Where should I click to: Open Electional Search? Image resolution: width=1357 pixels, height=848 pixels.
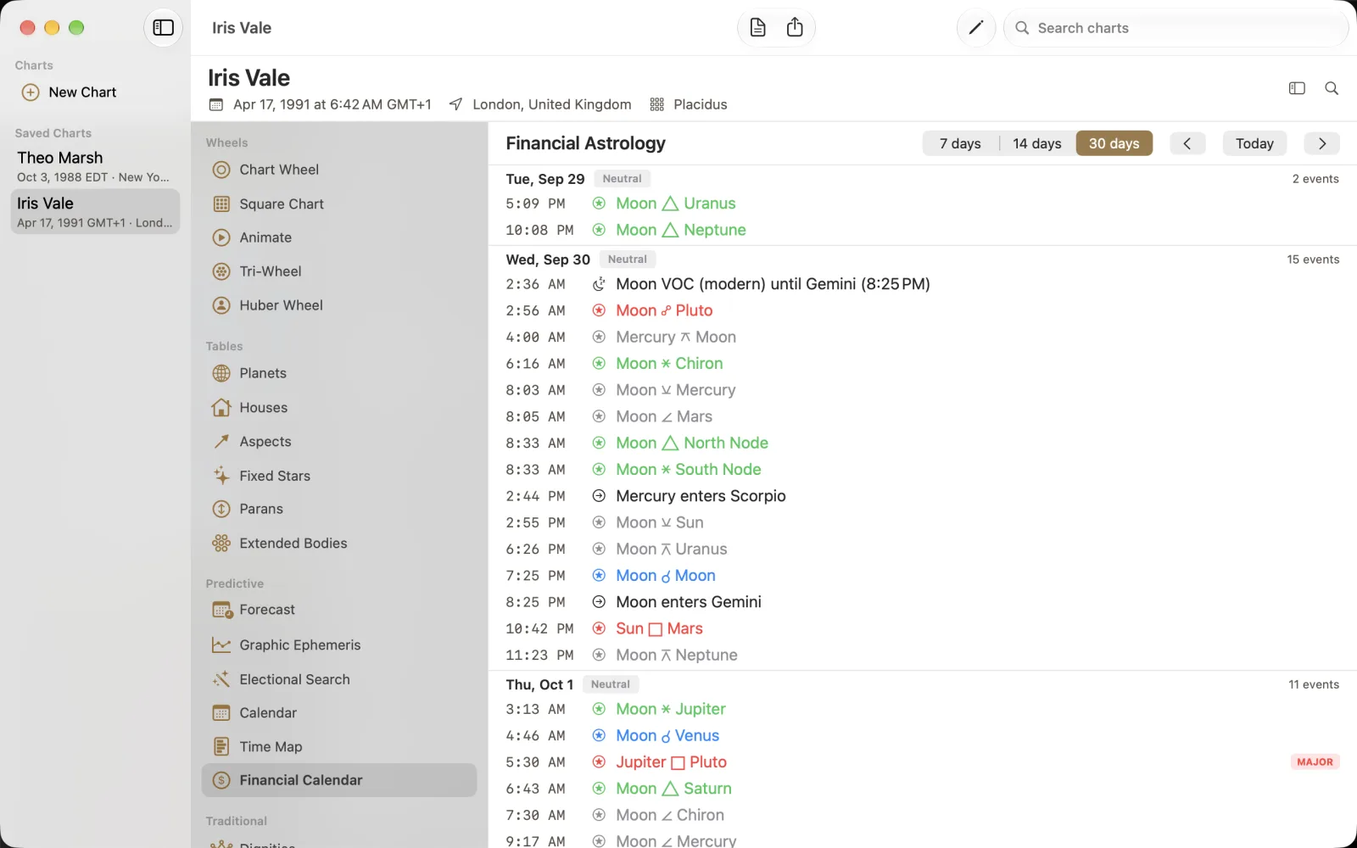(x=339, y=679)
